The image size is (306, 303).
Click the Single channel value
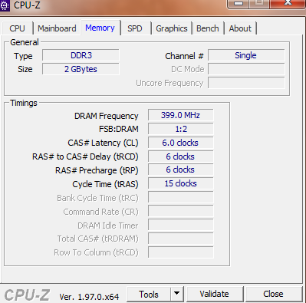[246, 55]
